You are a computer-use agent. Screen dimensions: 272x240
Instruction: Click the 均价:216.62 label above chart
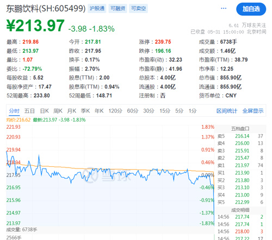click(x=18, y=120)
